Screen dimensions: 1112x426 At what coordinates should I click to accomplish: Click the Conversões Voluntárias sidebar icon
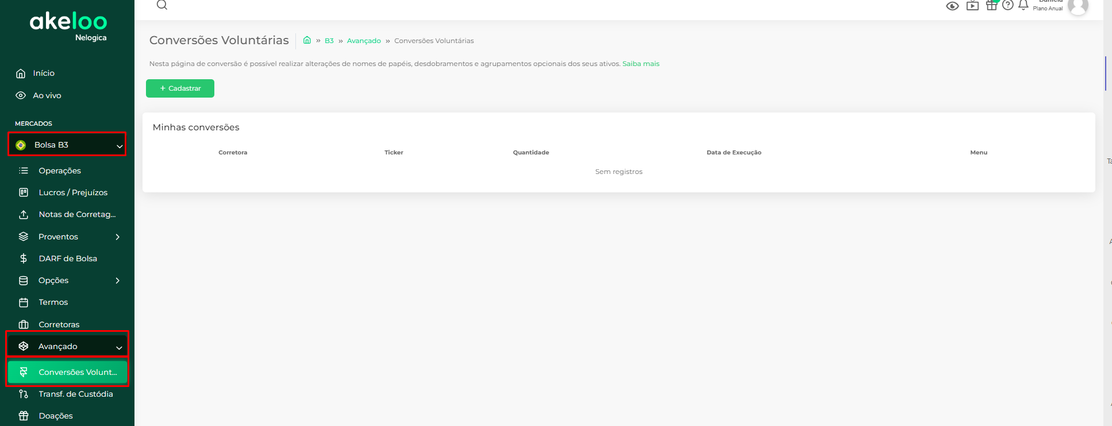[24, 372]
